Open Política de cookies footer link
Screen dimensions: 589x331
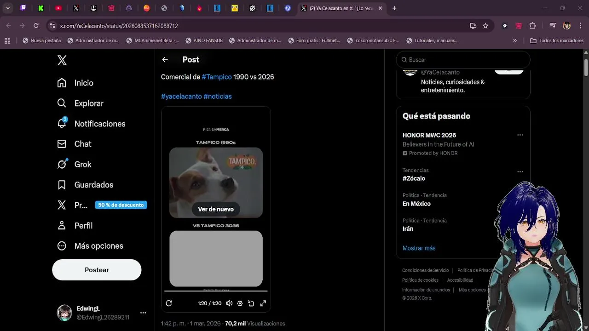tap(420, 280)
